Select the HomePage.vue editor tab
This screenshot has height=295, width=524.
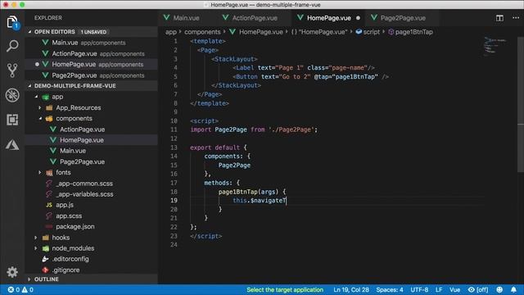tap(329, 18)
